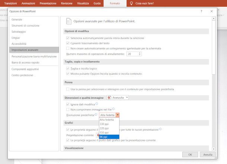Click the options pane vertical scrollbar thumb

click(x=214, y=47)
